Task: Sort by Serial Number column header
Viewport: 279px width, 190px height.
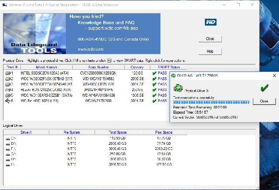Action: [x=99, y=67]
